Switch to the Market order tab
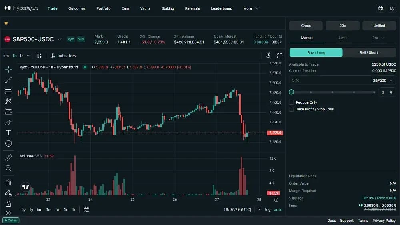 (307, 38)
